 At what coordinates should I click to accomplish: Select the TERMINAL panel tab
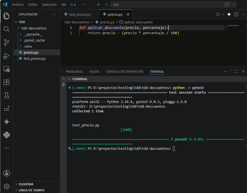point(157,72)
